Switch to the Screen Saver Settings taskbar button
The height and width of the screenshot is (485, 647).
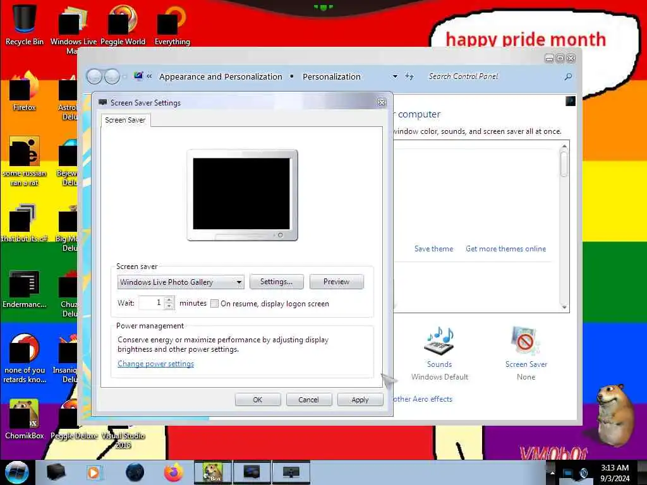coord(291,472)
